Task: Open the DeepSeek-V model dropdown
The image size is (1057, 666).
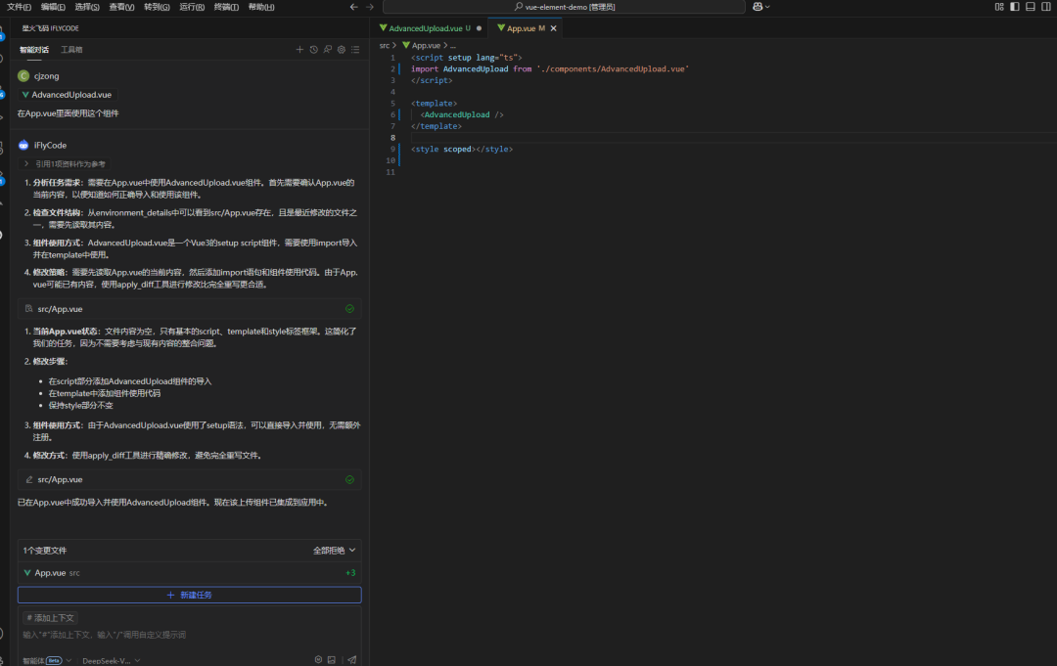Action: coord(112,660)
